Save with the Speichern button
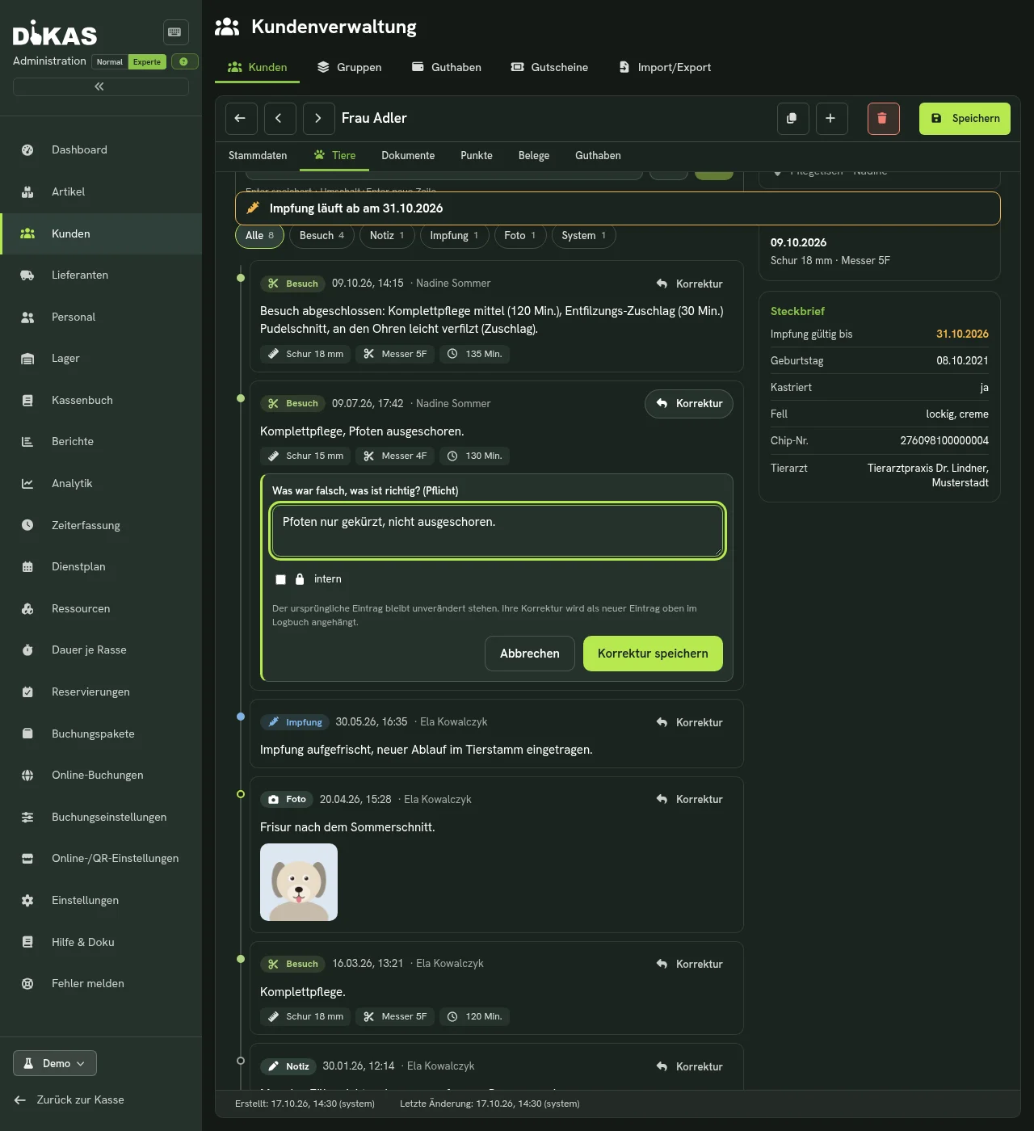This screenshot has height=1131, width=1034. coord(965,118)
